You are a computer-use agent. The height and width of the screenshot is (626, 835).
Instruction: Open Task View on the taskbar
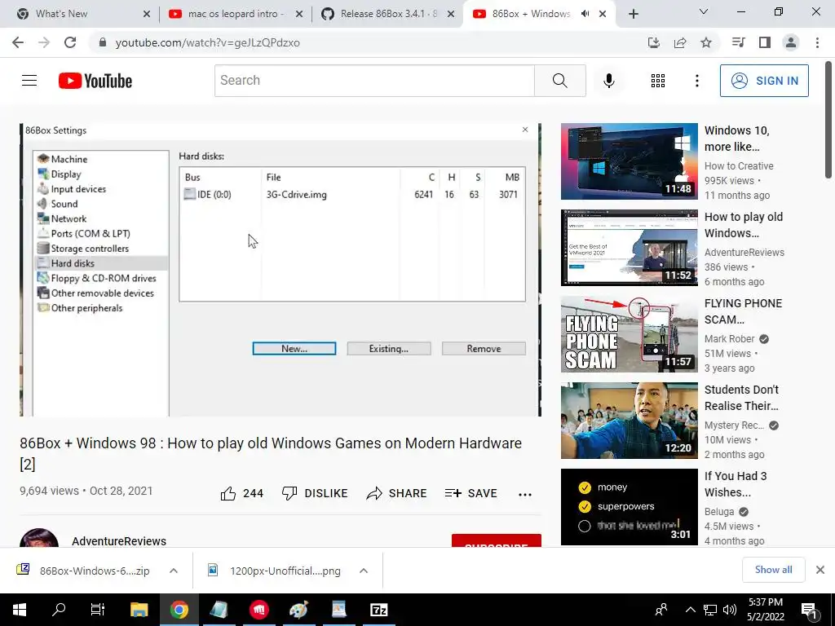(x=98, y=610)
